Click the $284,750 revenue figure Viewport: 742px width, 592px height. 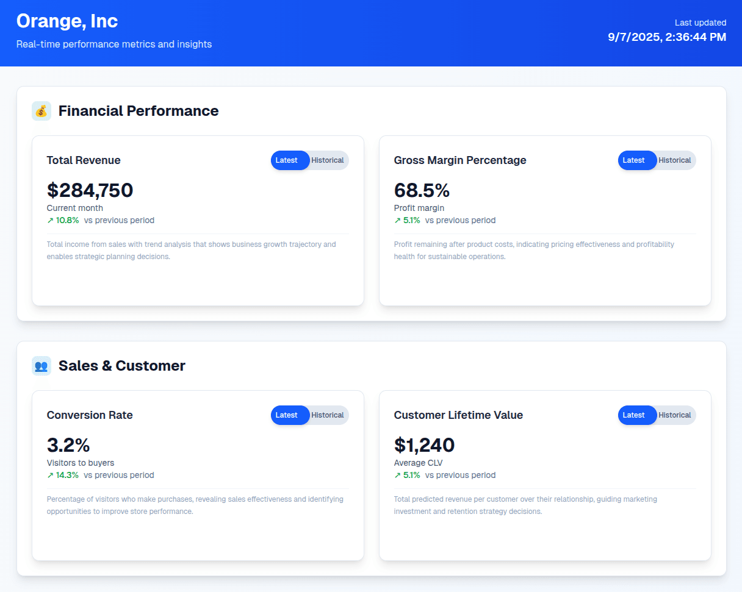point(90,190)
